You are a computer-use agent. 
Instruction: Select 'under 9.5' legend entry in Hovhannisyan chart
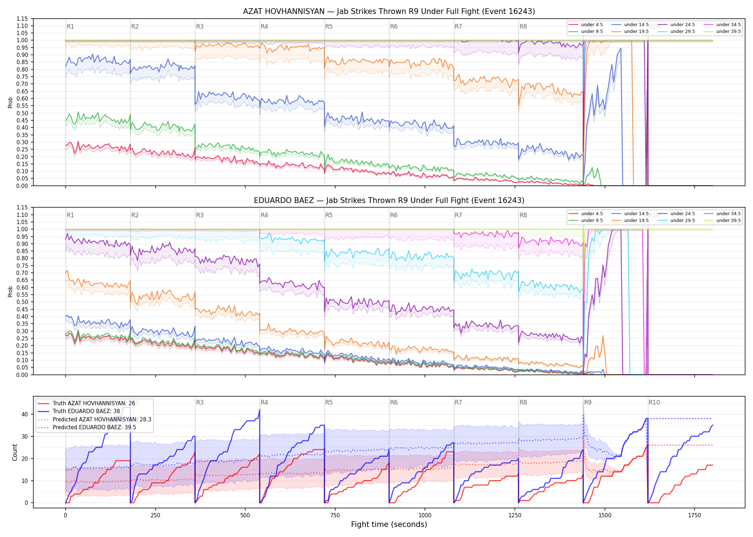point(586,32)
